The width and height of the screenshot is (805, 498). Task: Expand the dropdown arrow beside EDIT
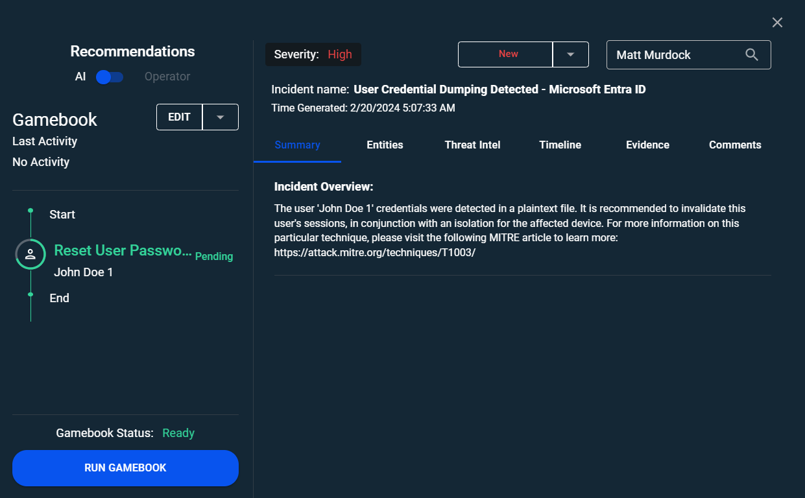221,117
